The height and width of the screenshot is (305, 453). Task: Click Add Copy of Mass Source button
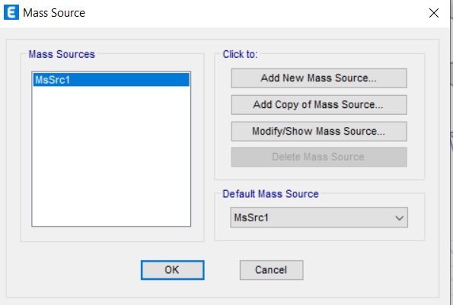(x=319, y=105)
